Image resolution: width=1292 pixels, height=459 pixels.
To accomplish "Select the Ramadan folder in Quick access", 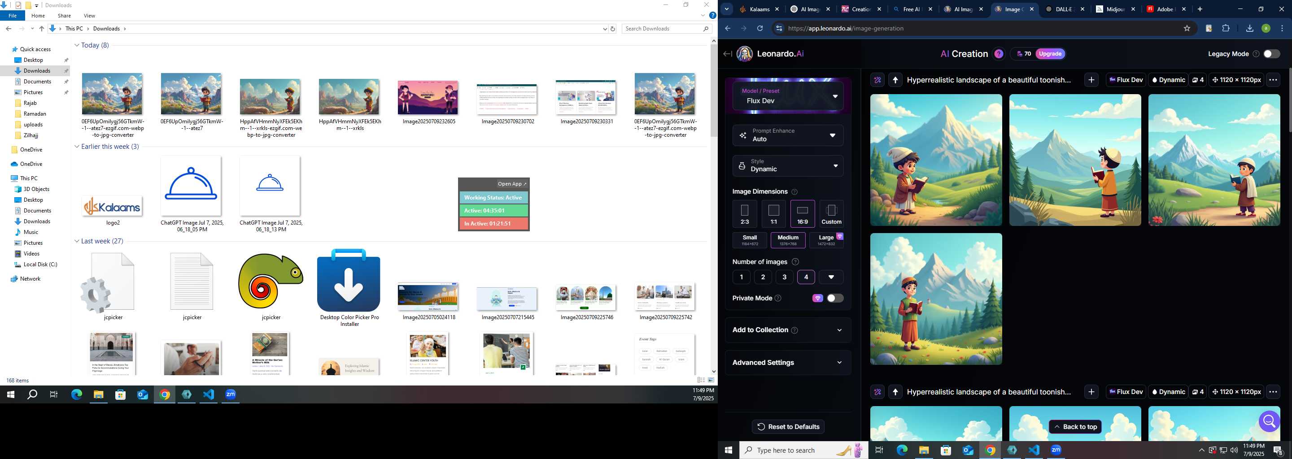I will point(35,114).
